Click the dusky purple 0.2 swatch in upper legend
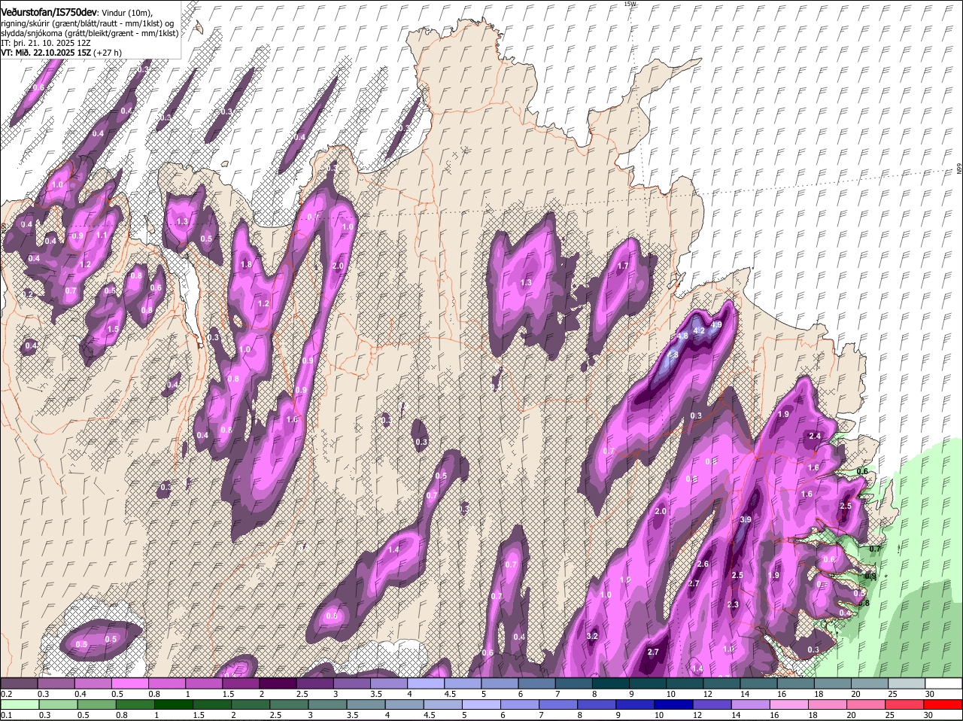Screen dimensions: 963x721 tap(19, 683)
